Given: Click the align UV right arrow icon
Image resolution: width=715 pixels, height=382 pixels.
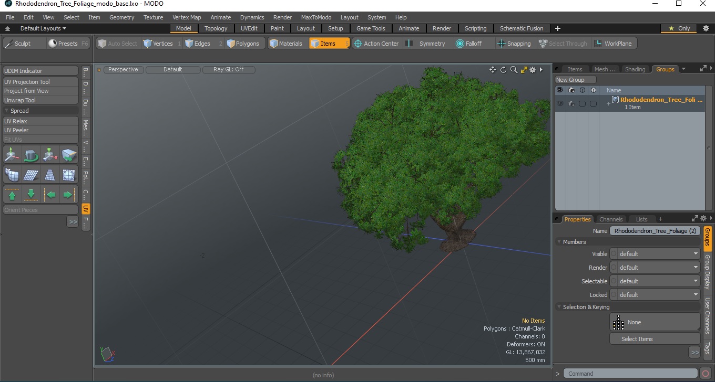Looking at the screenshot, I should tap(69, 195).
